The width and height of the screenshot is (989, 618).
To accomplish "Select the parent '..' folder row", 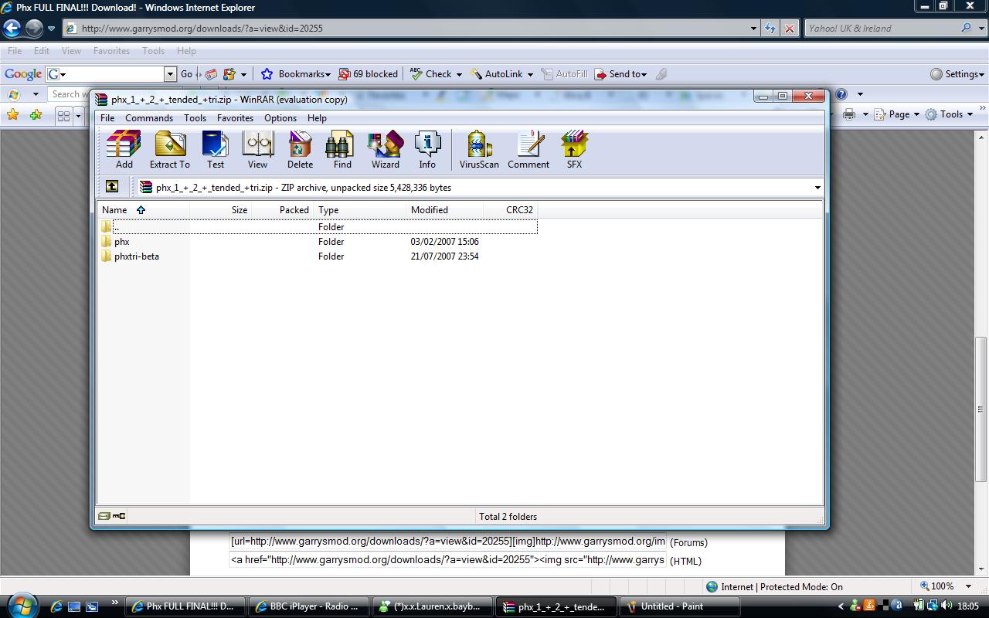I will click(x=318, y=227).
